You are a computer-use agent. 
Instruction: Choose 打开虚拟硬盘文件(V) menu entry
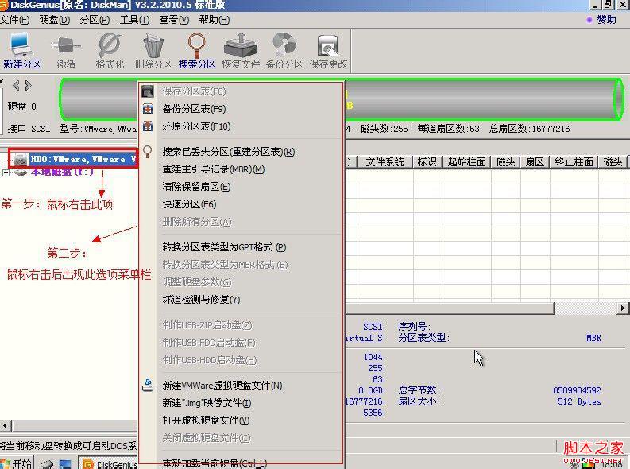240,421
